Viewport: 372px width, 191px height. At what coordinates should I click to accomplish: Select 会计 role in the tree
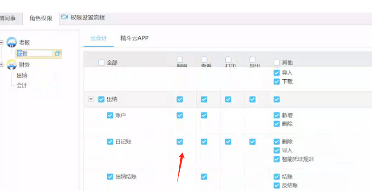[22, 85]
